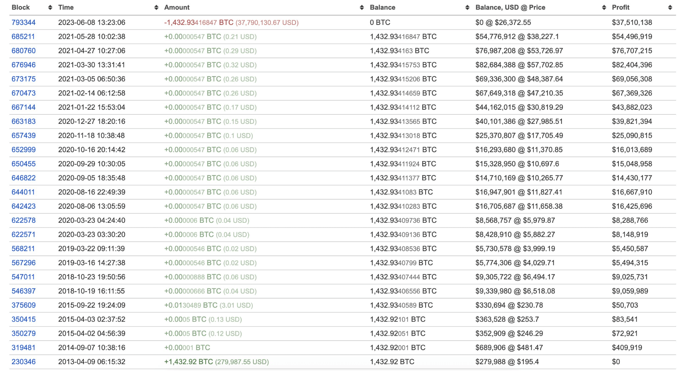Open block 793344 link

click(24, 22)
